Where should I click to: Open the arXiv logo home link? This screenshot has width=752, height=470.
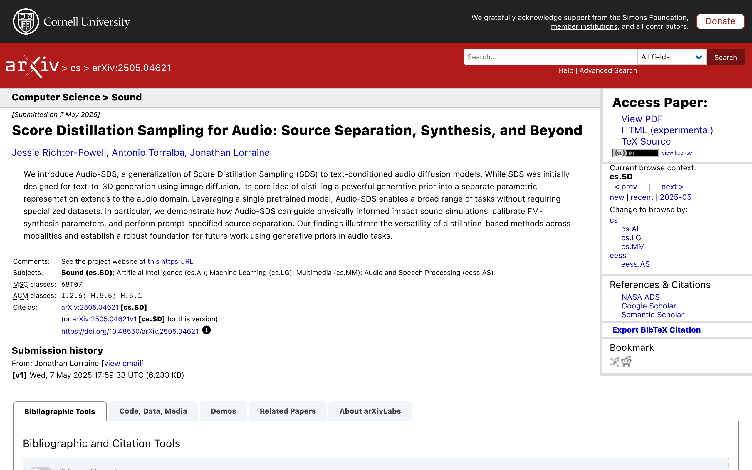[x=32, y=66]
